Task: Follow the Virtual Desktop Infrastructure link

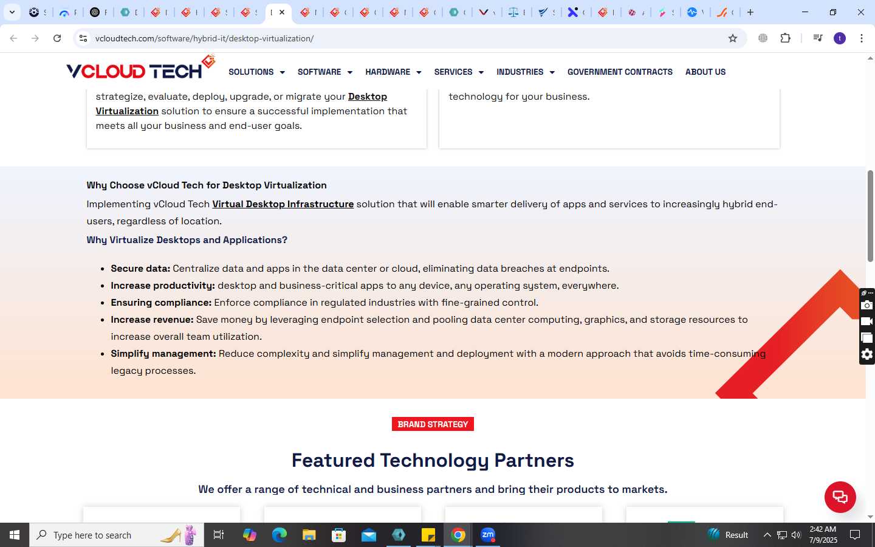Action: click(283, 204)
